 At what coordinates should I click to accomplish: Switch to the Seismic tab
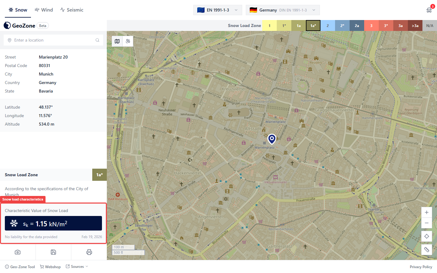[x=72, y=10]
